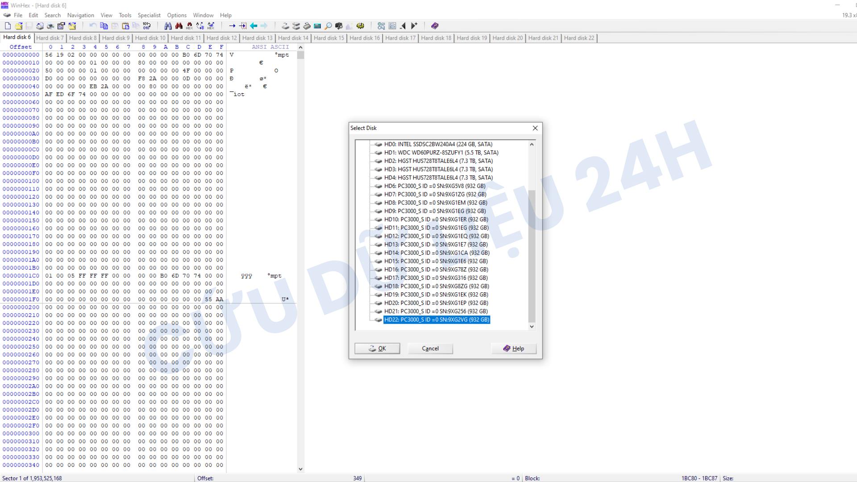857x482 pixels.
Task: Open the Tools menu
Action: pyautogui.click(x=125, y=15)
